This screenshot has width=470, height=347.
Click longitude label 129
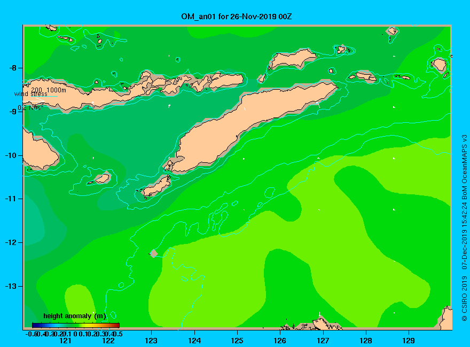[x=409, y=341]
